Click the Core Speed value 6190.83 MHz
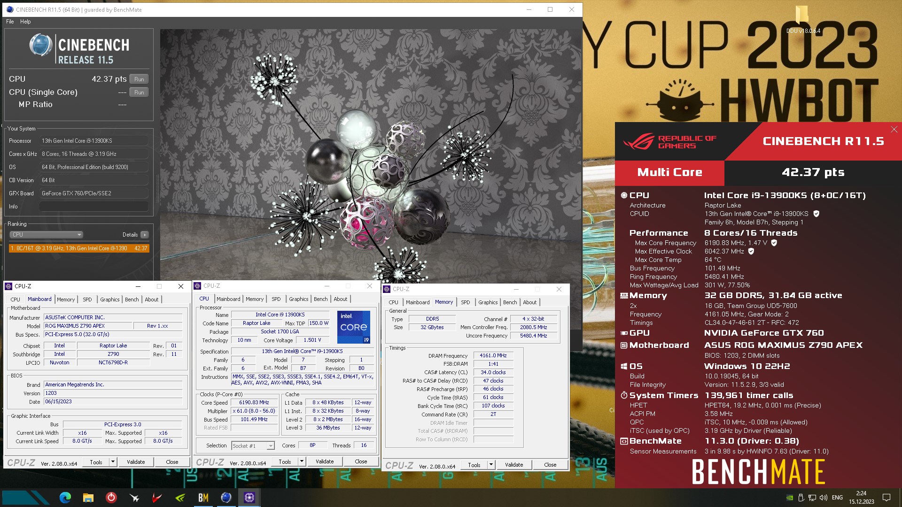This screenshot has width=902, height=507. point(254,403)
